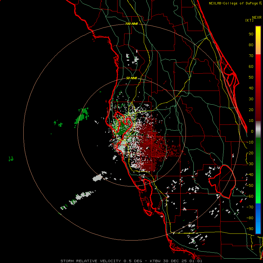
Task: Click the 90 knot scale label
Action: [x=251, y=34]
